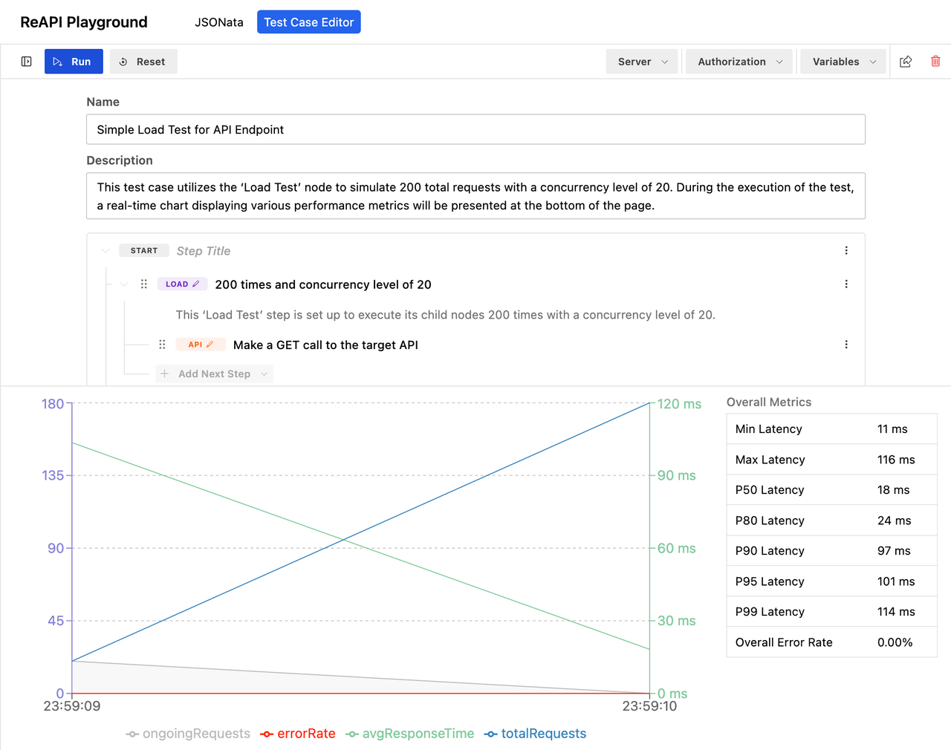Collapse the LOAD step chevron
The height and width of the screenshot is (750, 951).
click(124, 284)
